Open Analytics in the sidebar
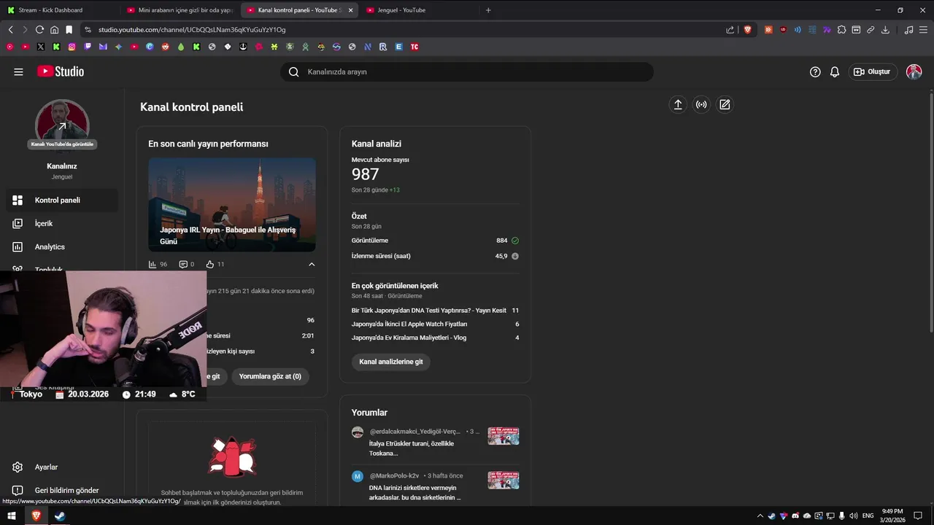This screenshot has width=934, height=525. coord(62,246)
